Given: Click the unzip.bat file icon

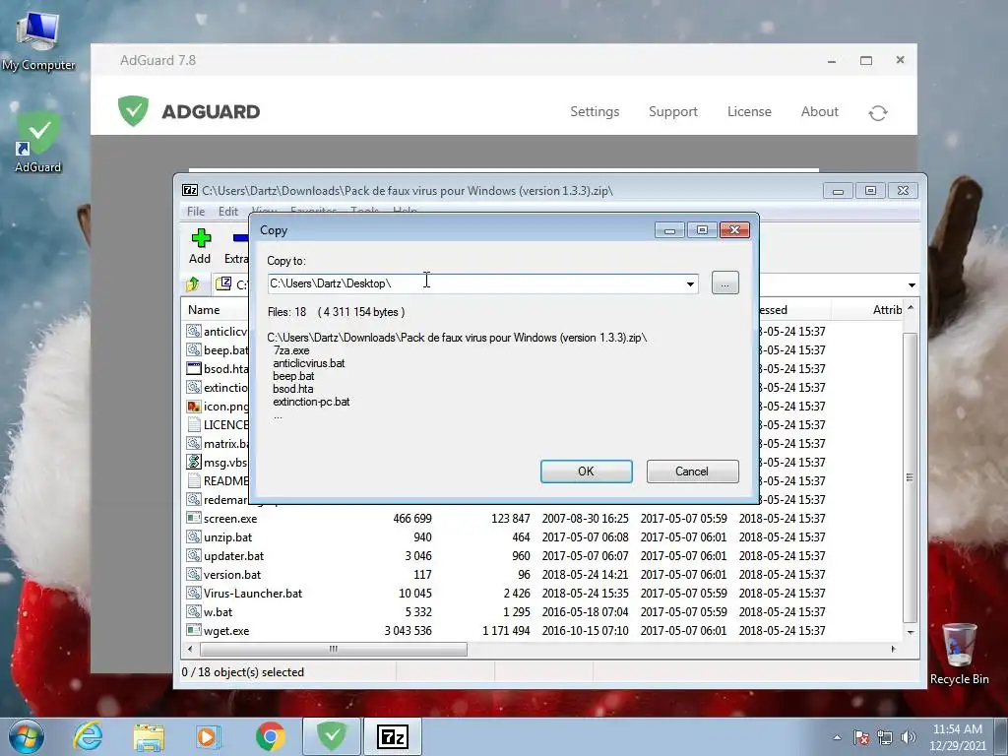Looking at the screenshot, I should pos(194,536).
